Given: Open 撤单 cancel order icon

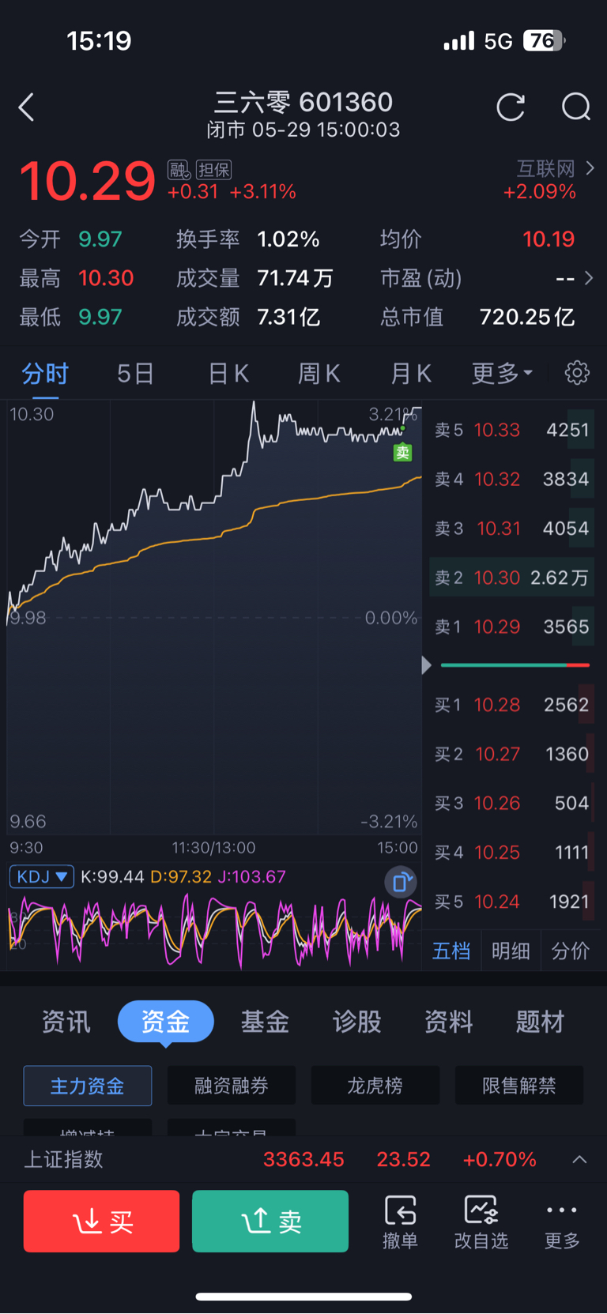Looking at the screenshot, I should point(400,1222).
